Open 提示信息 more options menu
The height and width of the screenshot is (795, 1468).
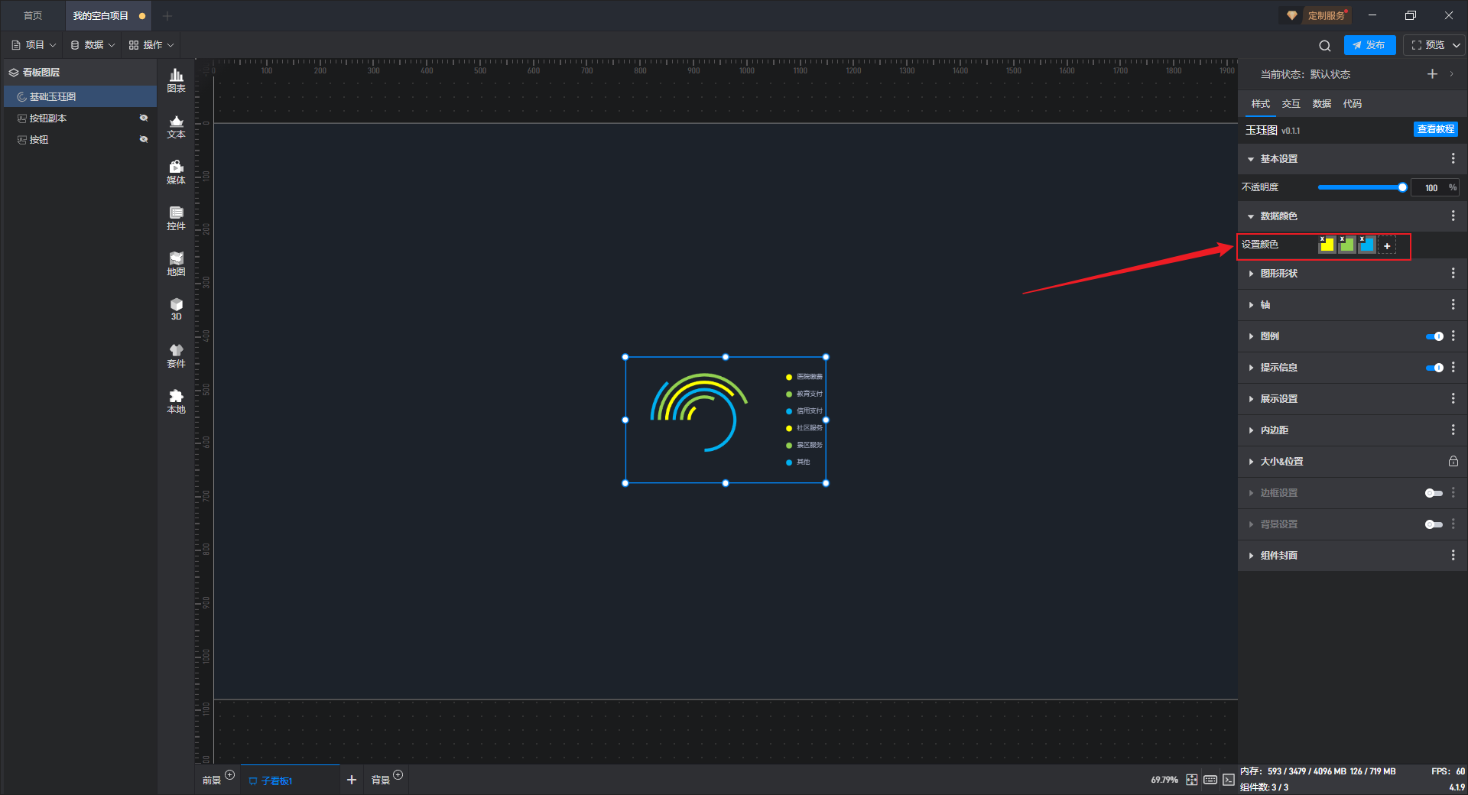1453,367
